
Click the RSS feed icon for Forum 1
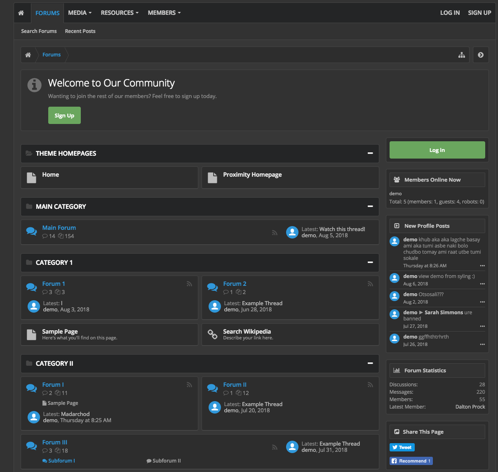(x=189, y=284)
